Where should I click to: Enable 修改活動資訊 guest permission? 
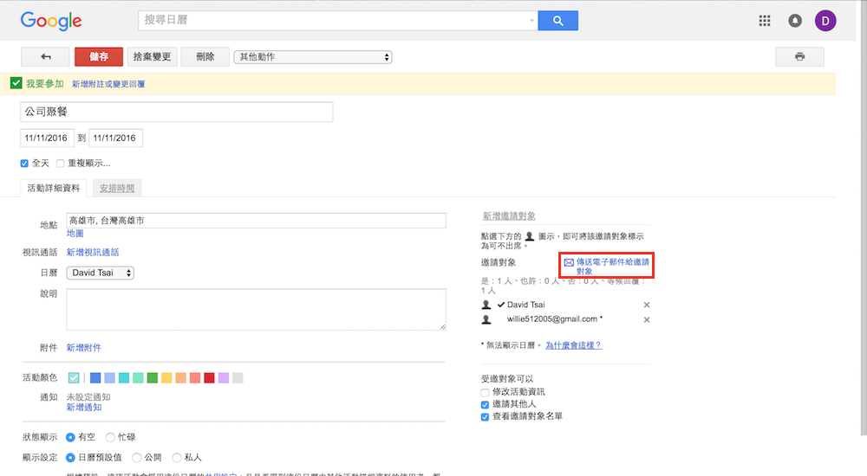[x=486, y=392]
